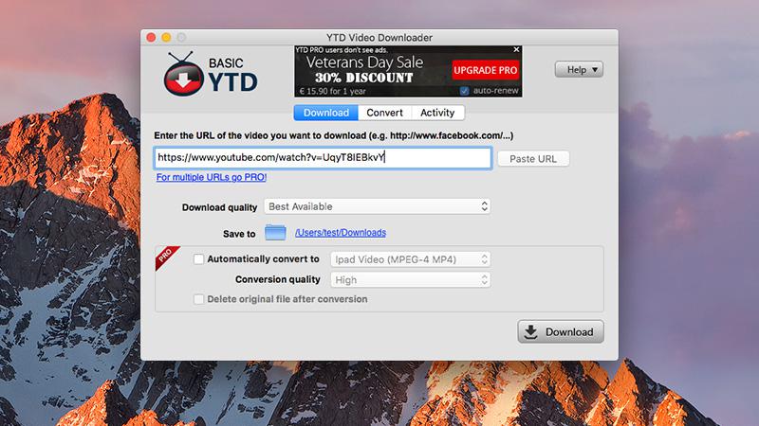
Task: Switch to the Convert tab
Action: pos(385,113)
